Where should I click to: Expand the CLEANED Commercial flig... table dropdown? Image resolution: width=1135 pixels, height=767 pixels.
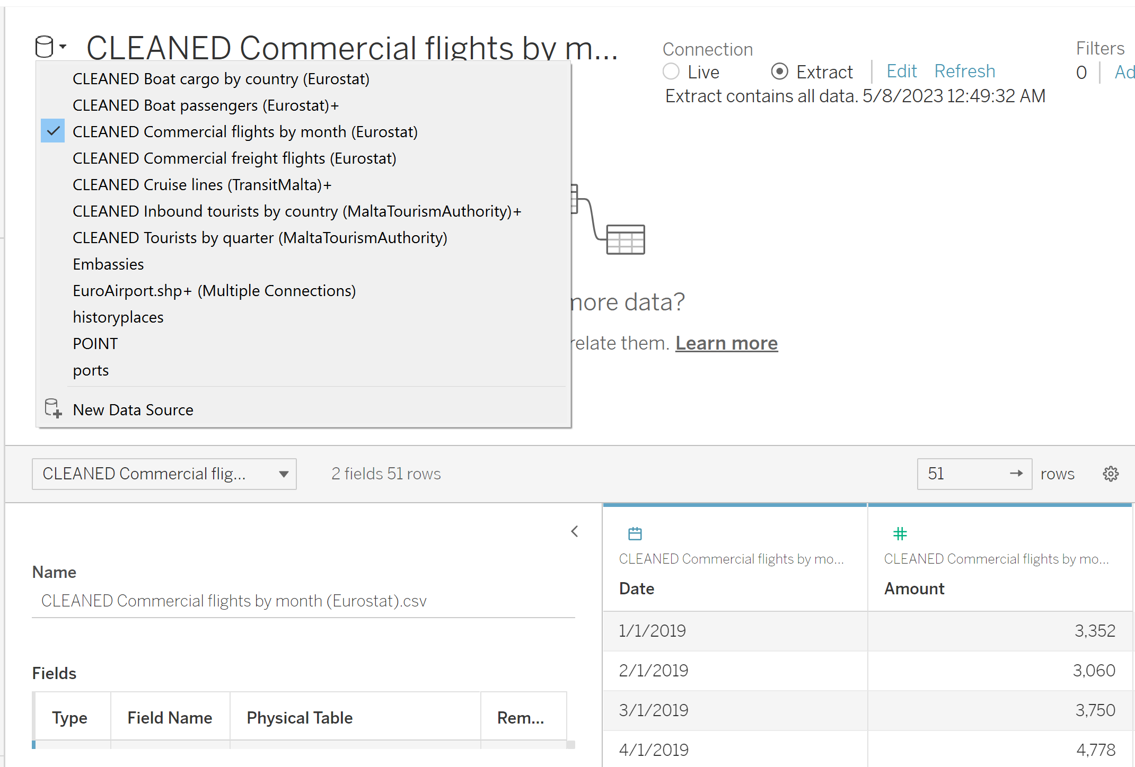pos(284,474)
